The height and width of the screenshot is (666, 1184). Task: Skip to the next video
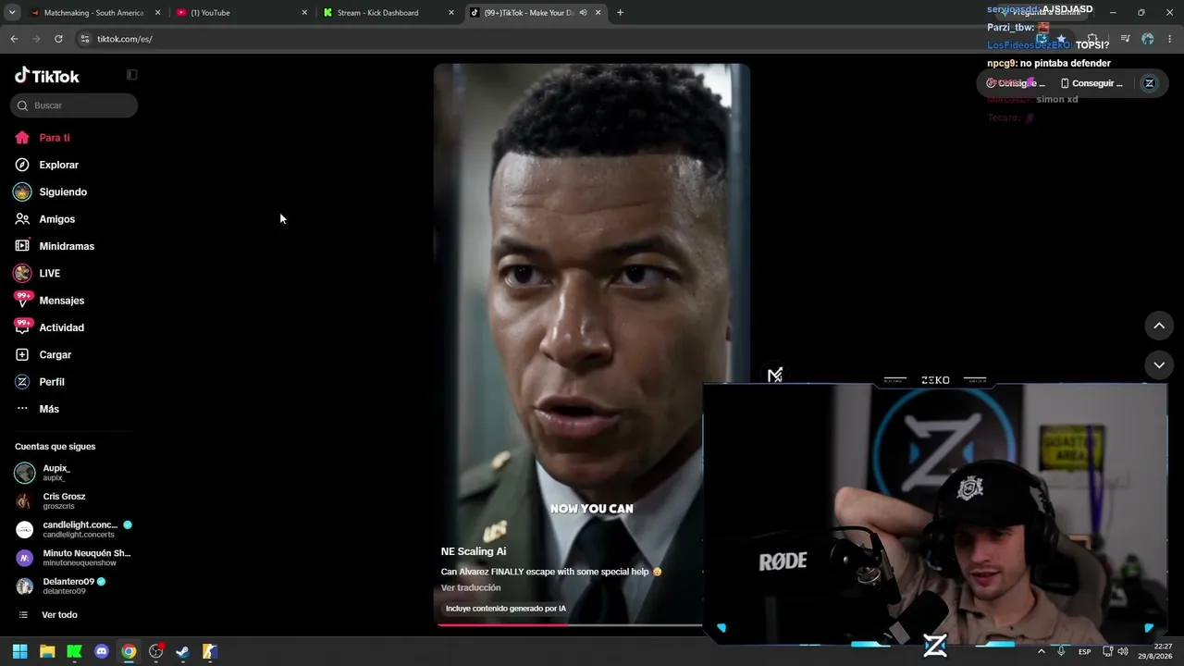[1159, 365]
